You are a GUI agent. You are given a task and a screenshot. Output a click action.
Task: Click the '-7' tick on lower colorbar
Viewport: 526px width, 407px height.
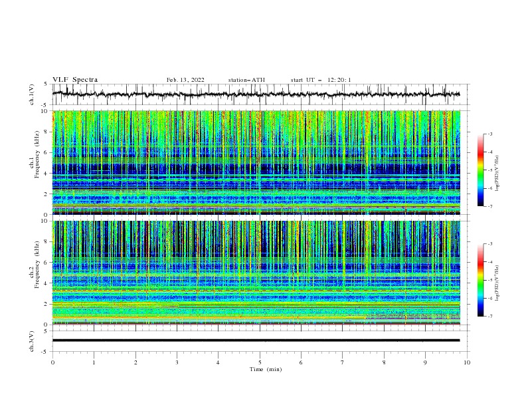[x=490, y=317]
